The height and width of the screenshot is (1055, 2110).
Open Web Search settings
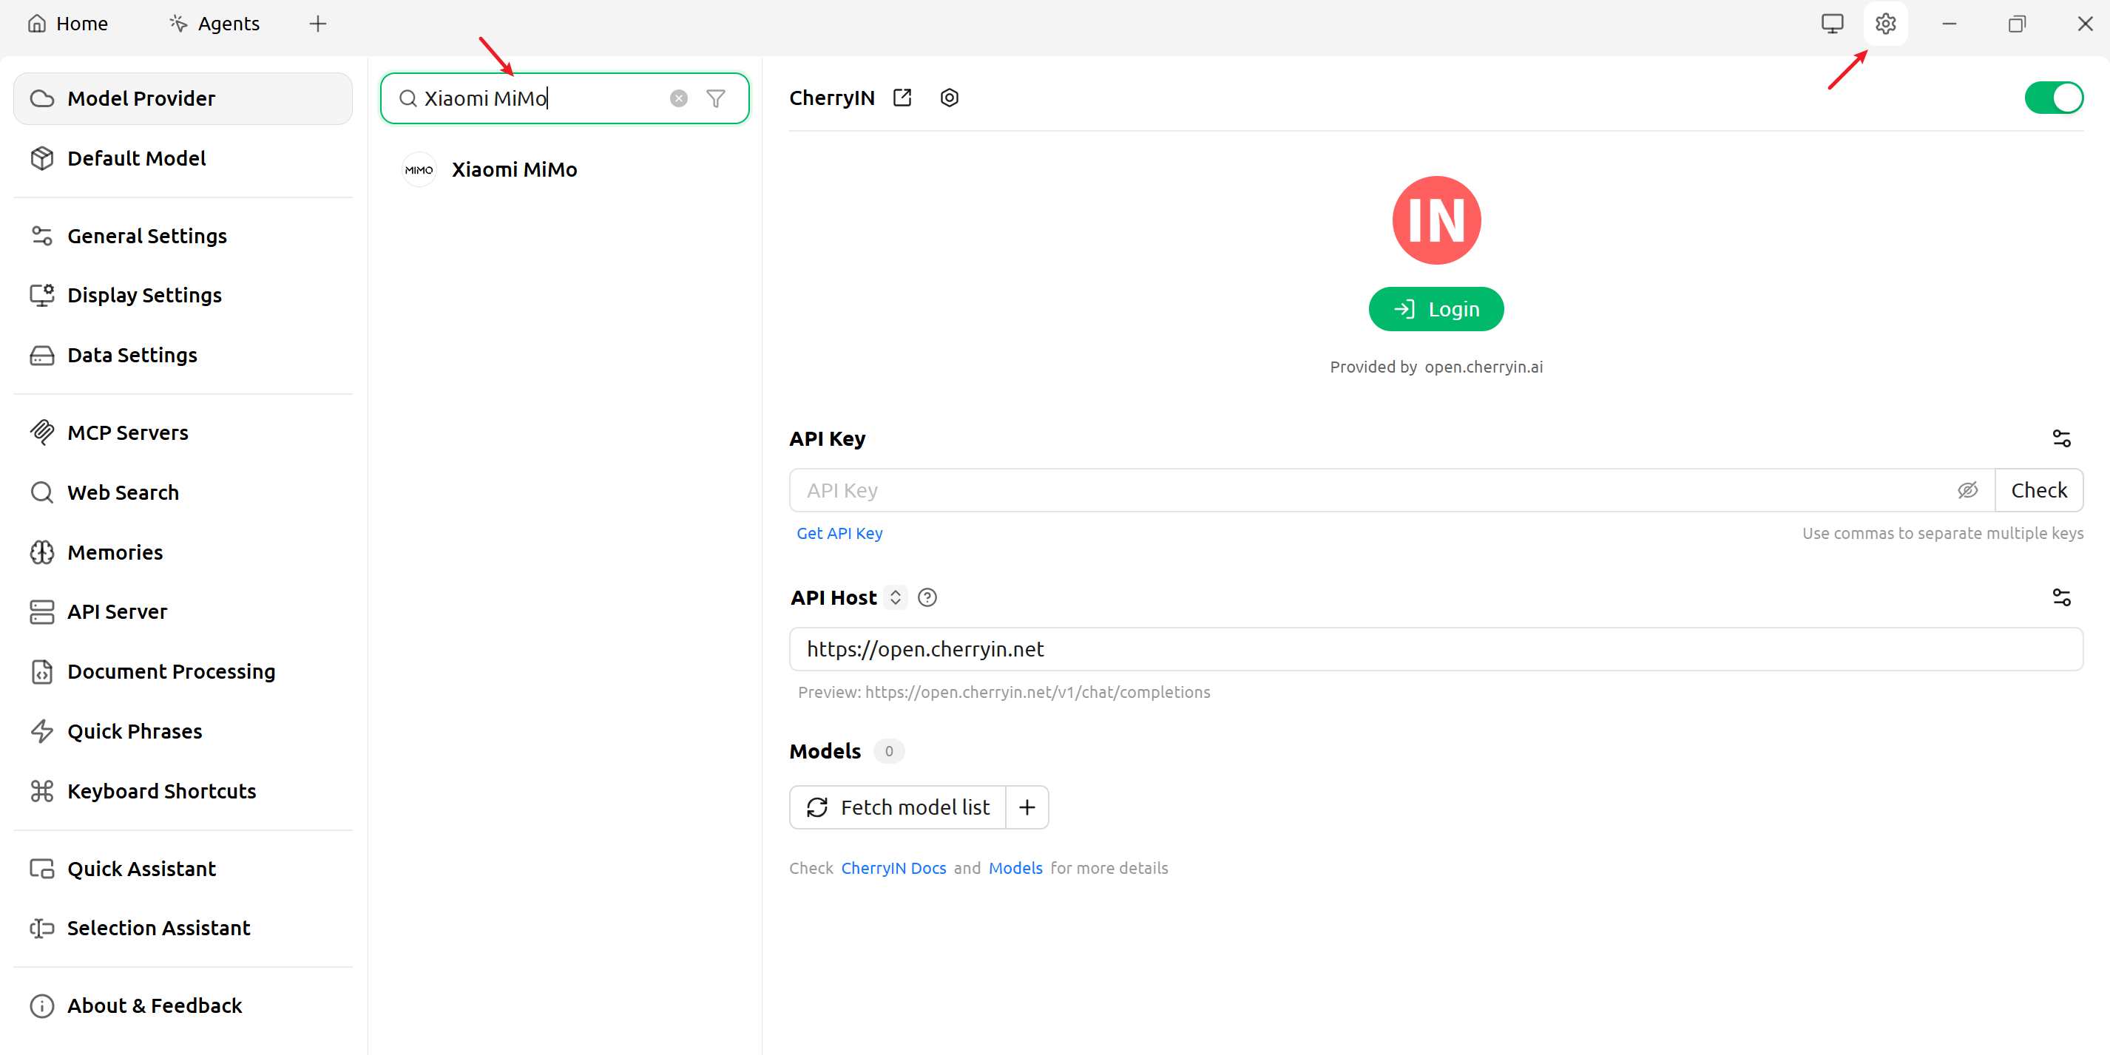(183, 492)
